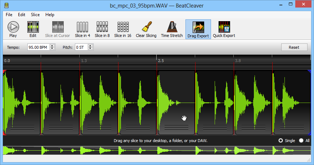This screenshot has height=165, width=314.
Task: Open the Edit mode toolbar icon
Action: coord(33,29)
